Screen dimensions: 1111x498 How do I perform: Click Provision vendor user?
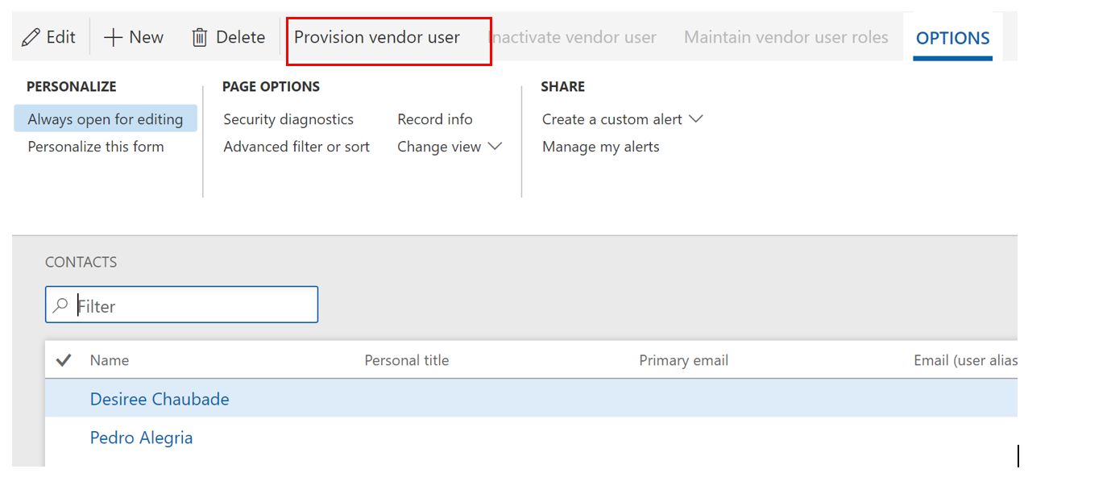(377, 38)
